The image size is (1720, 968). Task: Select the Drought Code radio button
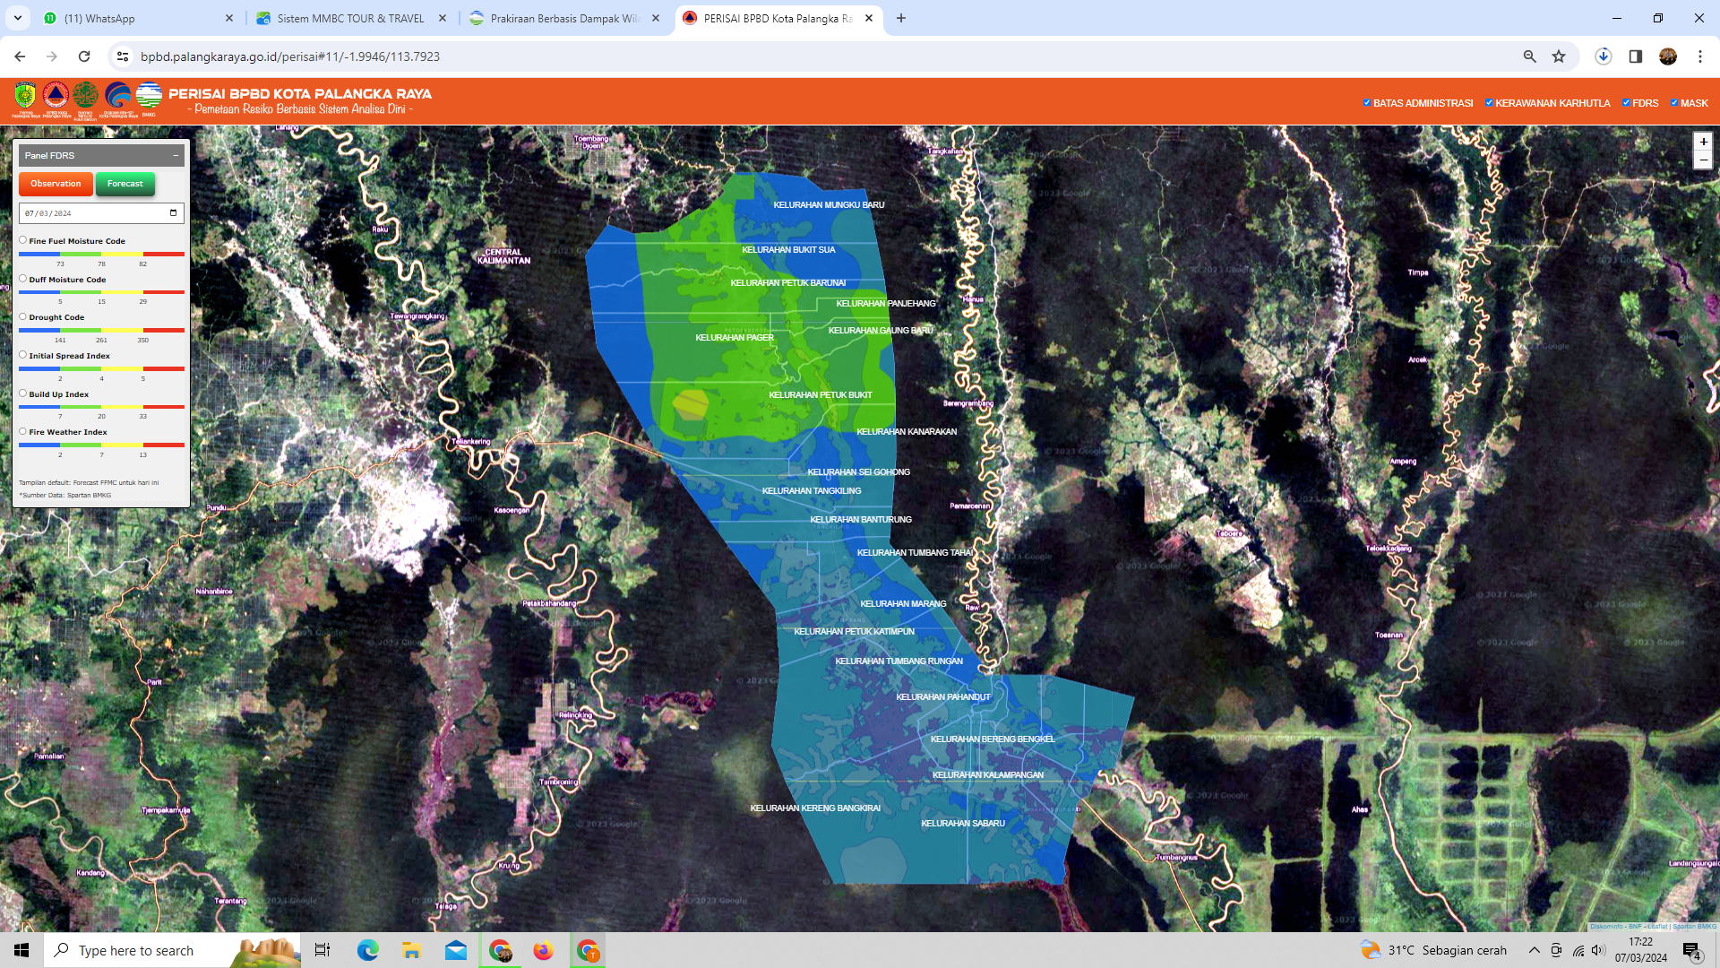click(x=23, y=316)
